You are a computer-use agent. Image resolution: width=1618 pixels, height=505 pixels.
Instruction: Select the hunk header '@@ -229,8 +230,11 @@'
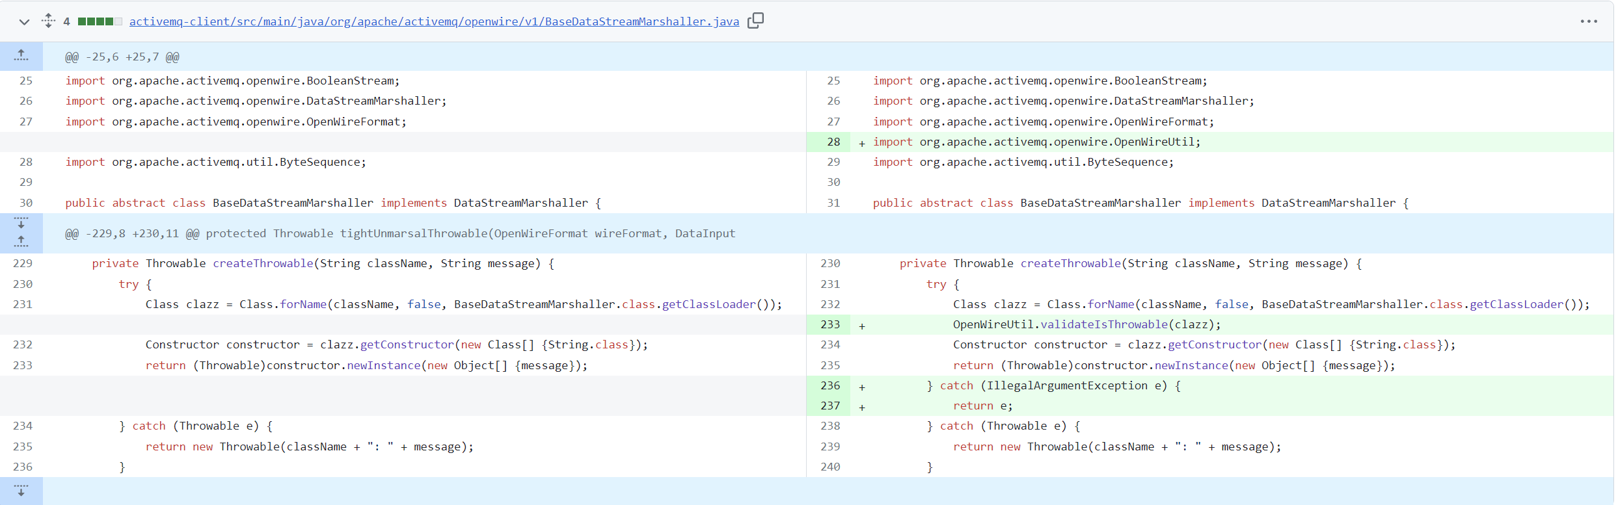(x=132, y=233)
